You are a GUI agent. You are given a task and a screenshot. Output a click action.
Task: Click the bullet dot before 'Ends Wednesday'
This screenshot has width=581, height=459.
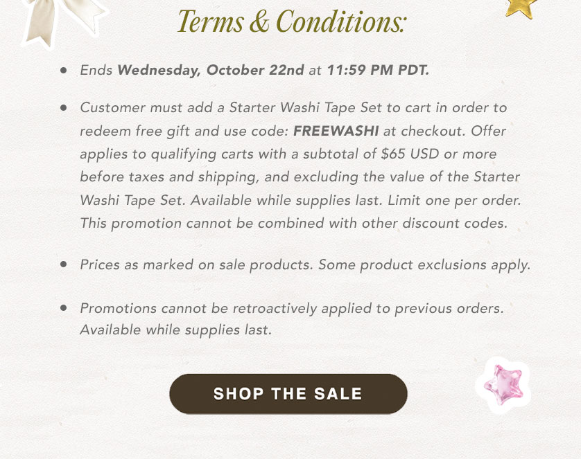coord(64,71)
